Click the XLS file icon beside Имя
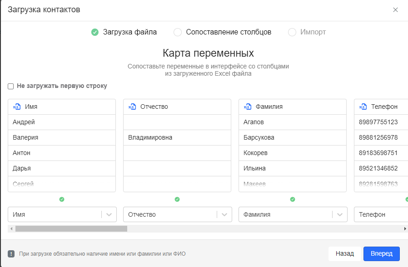Screen dimensions: 408x267 (17, 107)
